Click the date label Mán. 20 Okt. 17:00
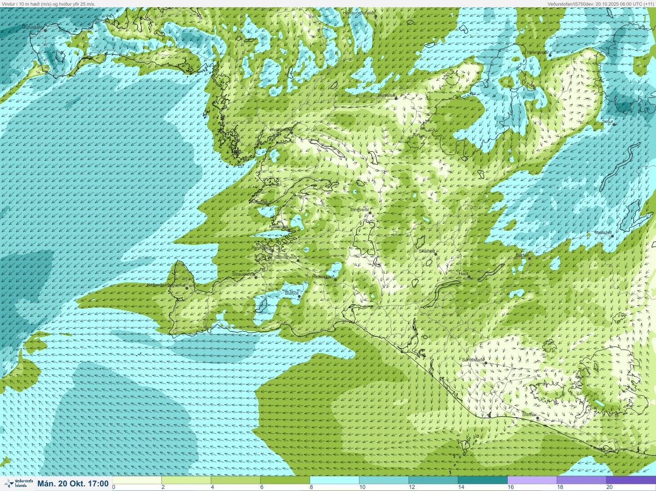The height and width of the screenshot is (491, 656). 73,484
